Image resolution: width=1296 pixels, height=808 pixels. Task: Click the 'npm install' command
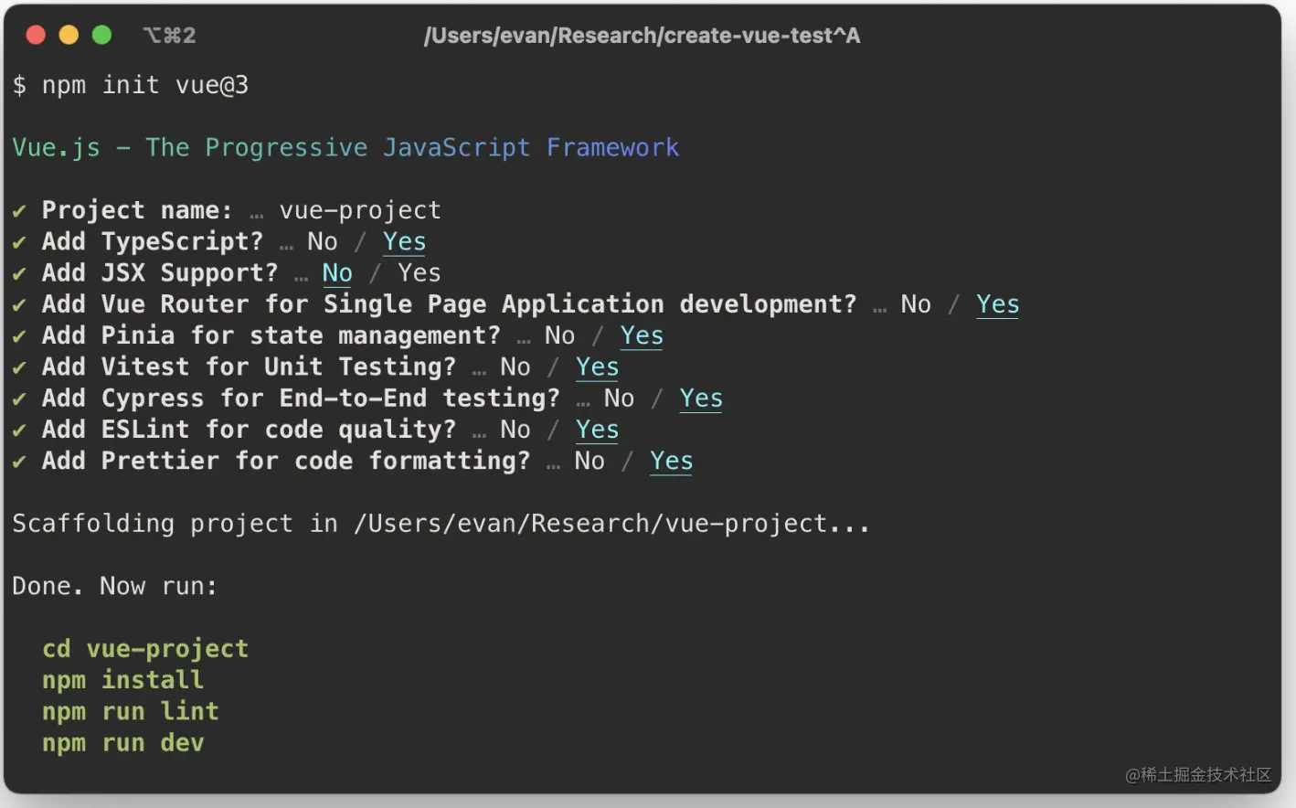(122, 680)
